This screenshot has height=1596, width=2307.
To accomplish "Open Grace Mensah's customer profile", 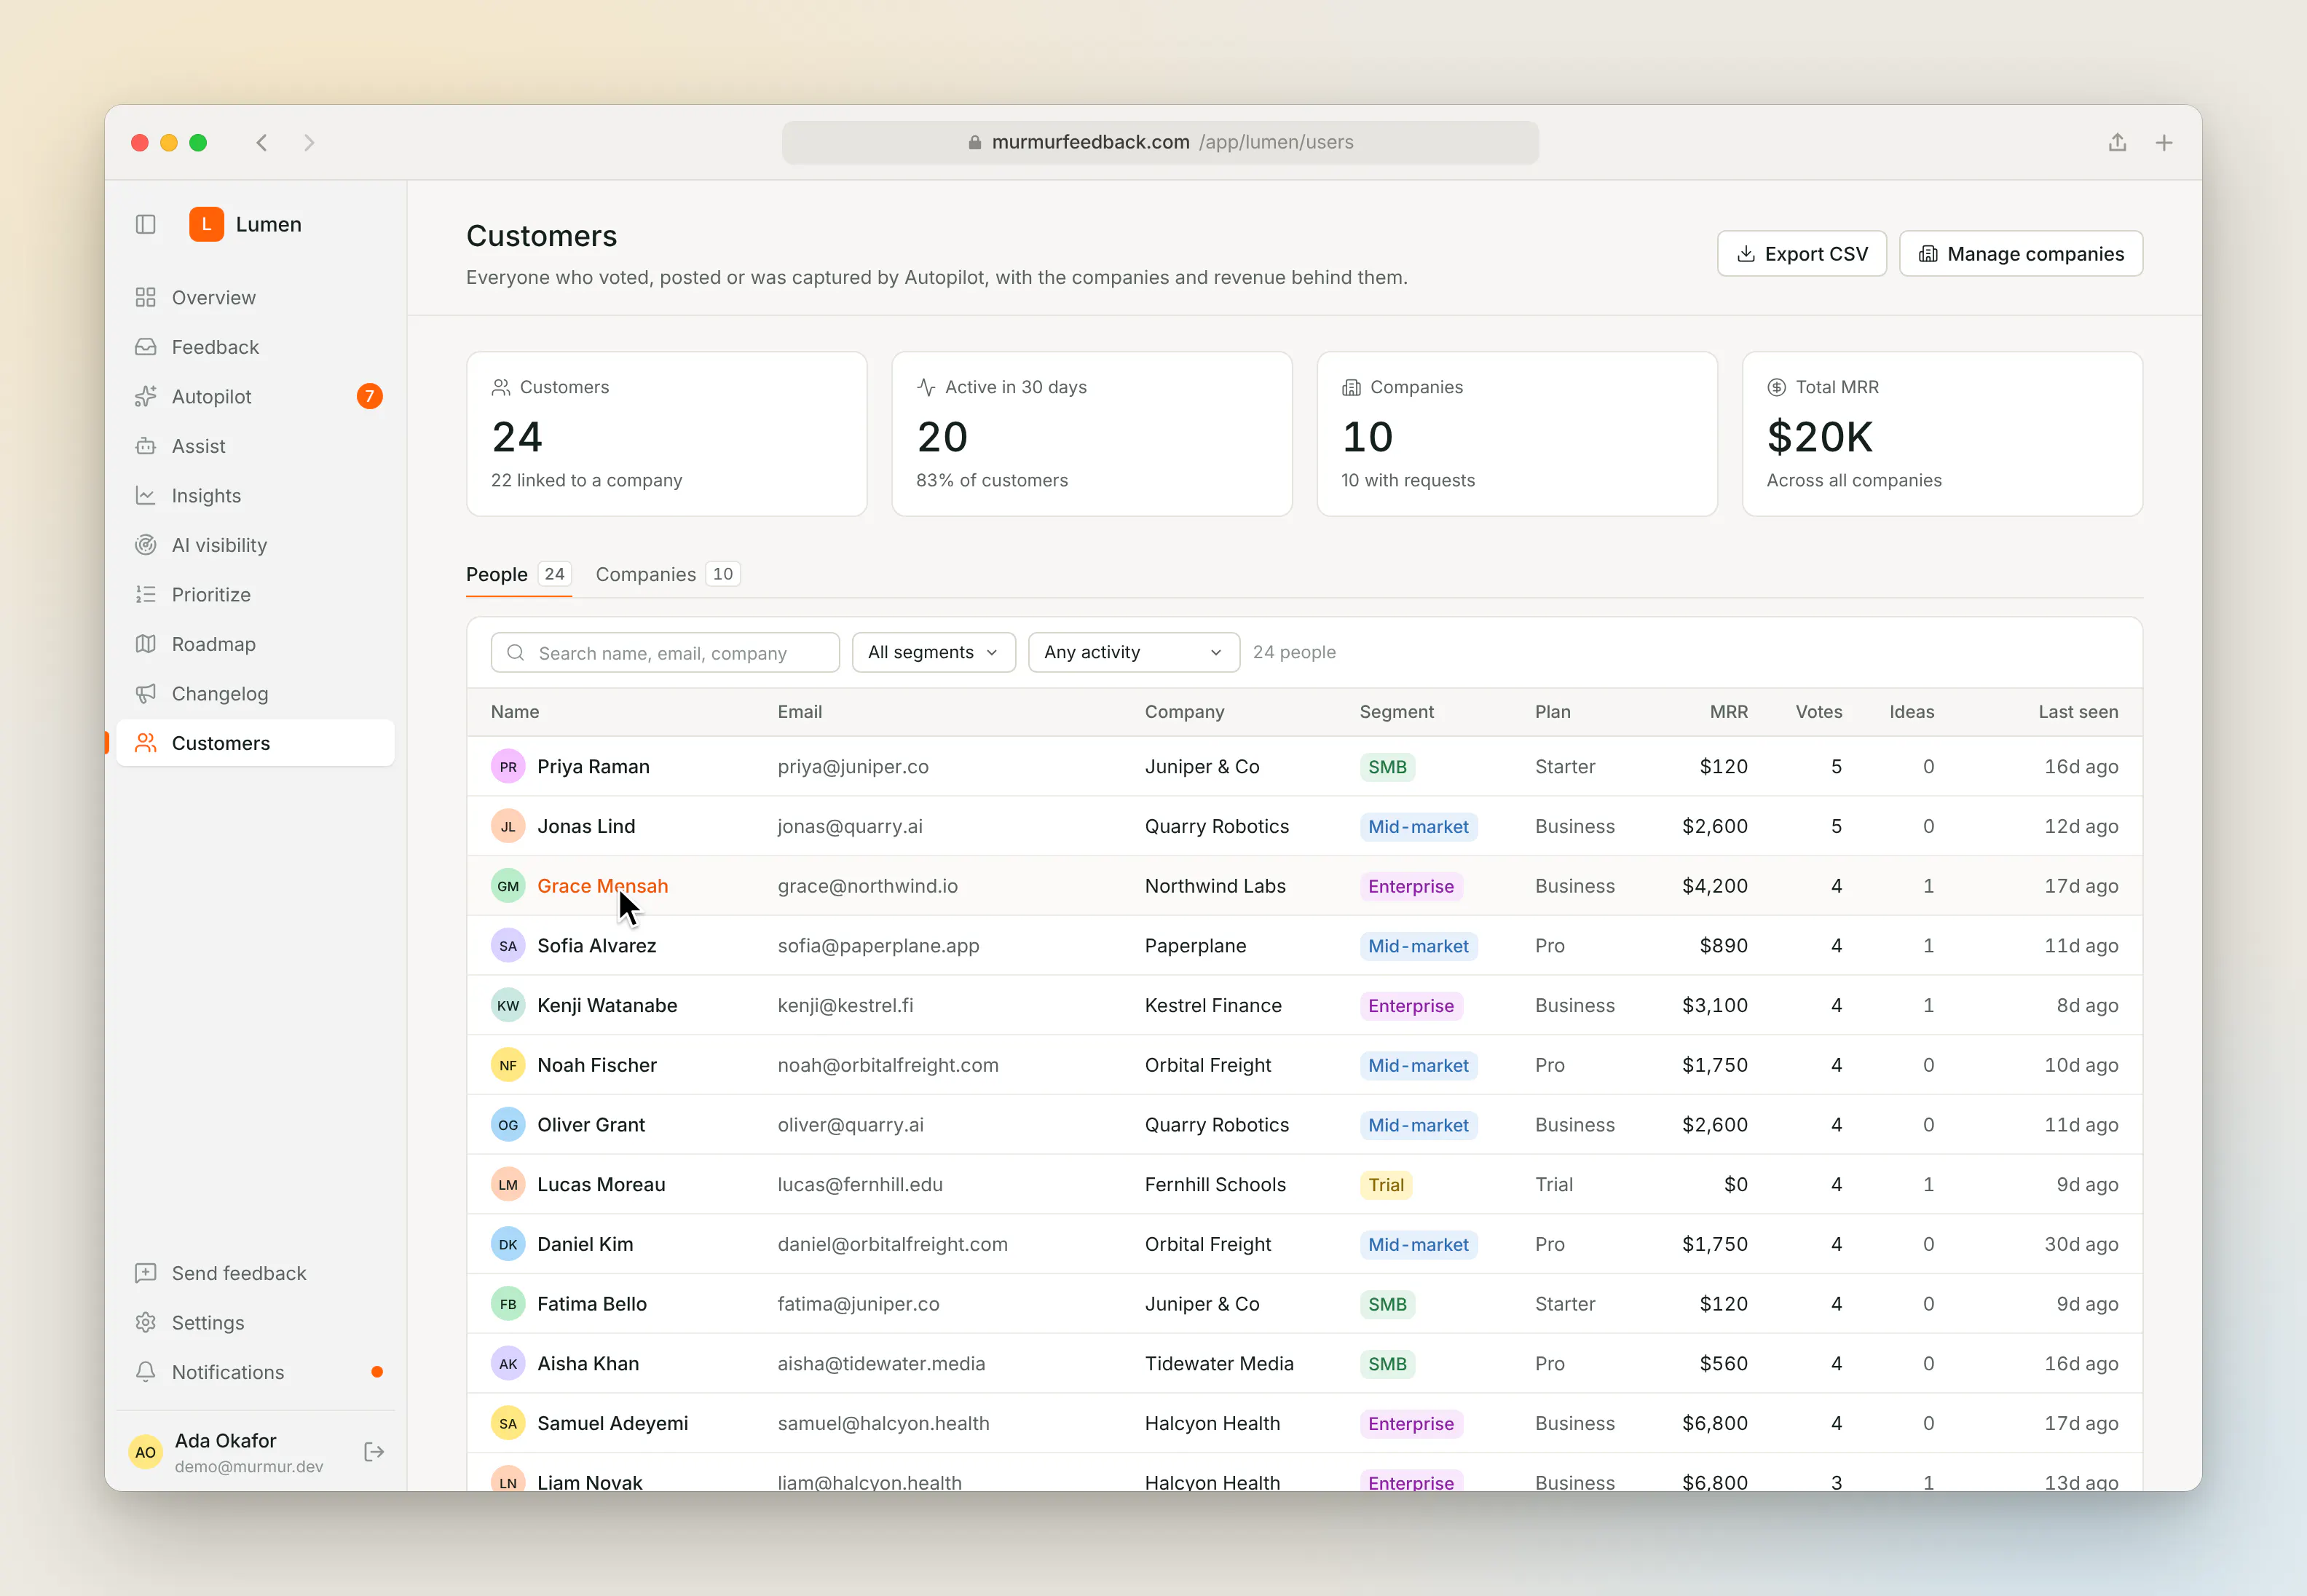I will pyautogui.click(x=602, y=886).
